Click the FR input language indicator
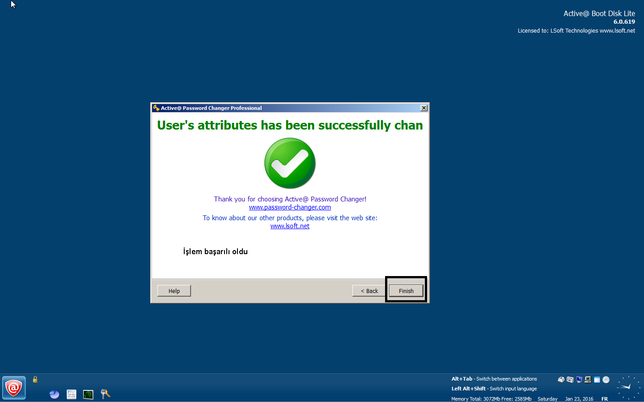 (x=605, y=399)
